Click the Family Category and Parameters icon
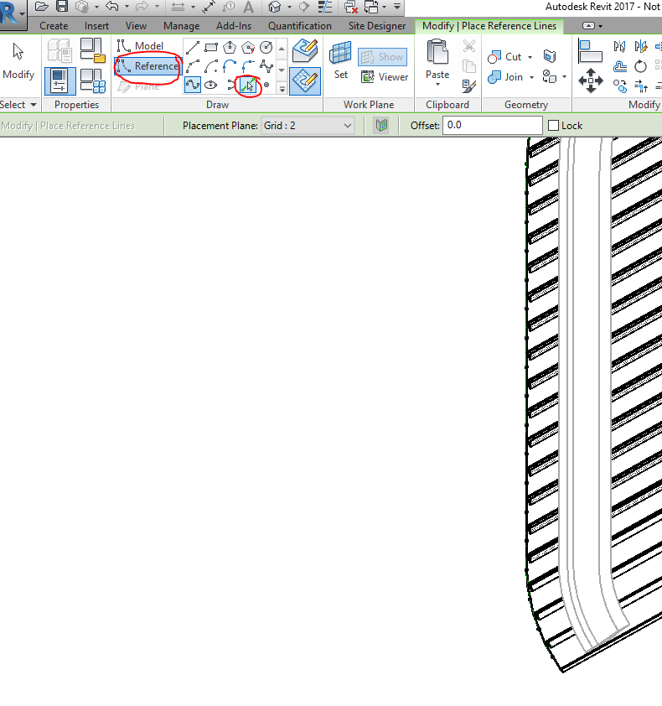The height and width of the screenshot is (706, 662). coord(93,50)
